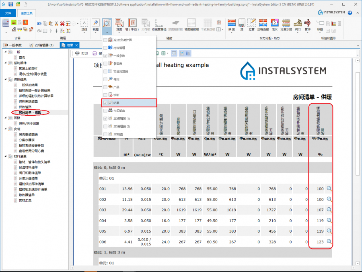
Task: Click the 远程连接 remote connection icon
Action: (x=263, y=23)
